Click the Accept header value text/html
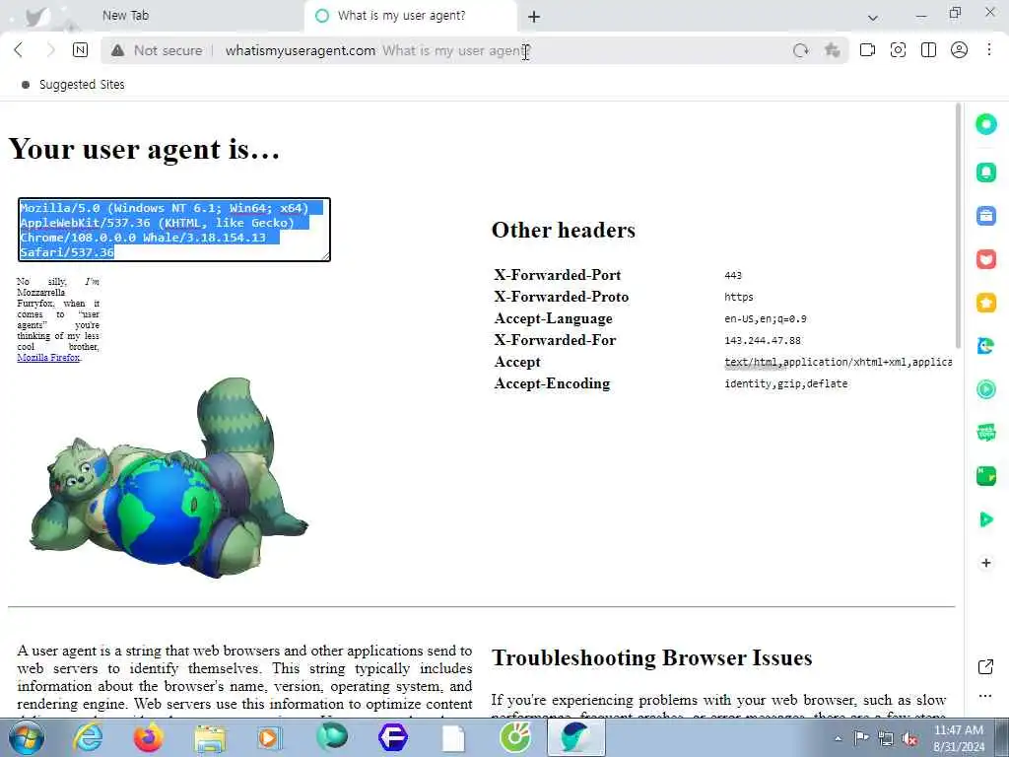The width and height of the screenshot is (1009, 757). 838,362
